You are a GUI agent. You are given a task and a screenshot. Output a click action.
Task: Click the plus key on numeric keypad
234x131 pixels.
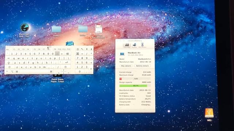coord(91,63)
